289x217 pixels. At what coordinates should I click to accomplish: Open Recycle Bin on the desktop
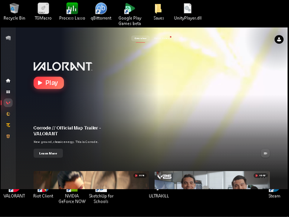click(x=14, y=12)
